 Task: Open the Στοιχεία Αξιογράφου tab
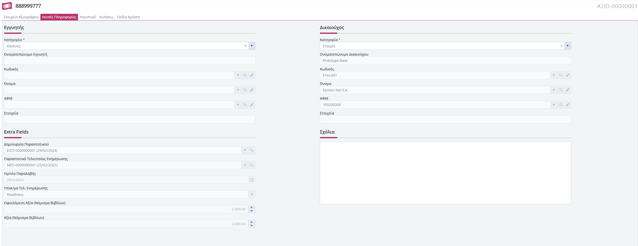coord(21,17)
